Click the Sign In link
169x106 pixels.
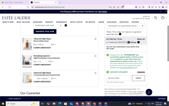tap(146, 16)
